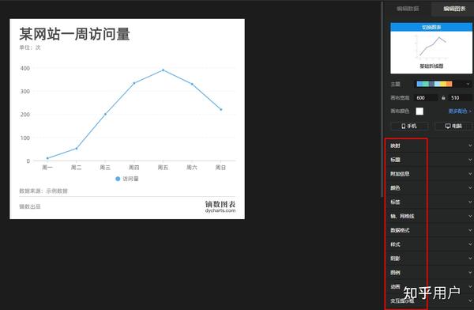Click the 访问量 legend dot in chart
The height and width of the screenshot is (310, 474).
click(x=118, y=179)
